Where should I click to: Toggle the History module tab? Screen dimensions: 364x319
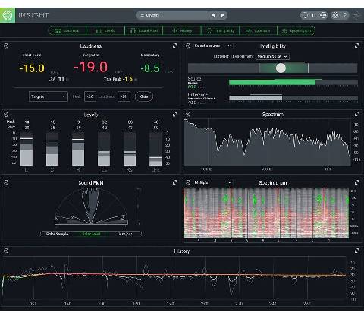pos(182,30)
